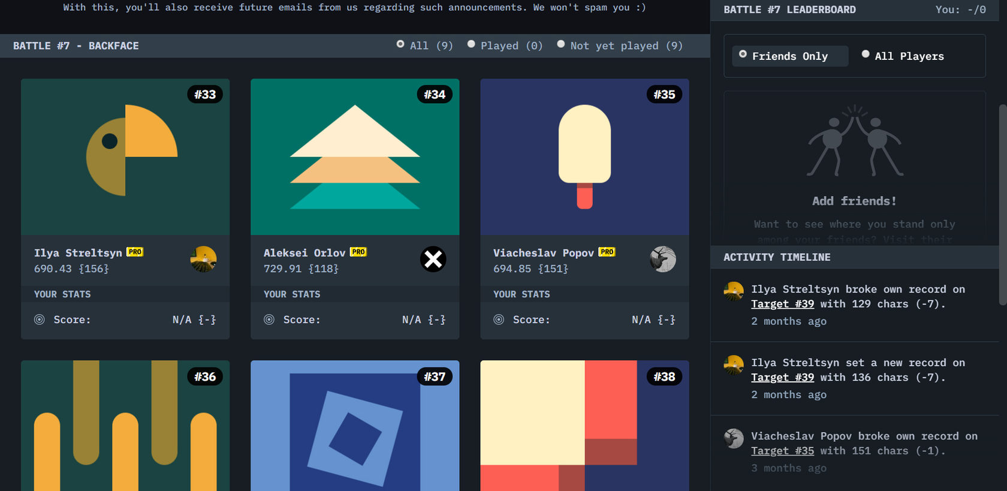Open the color blocks target #38 image

pos(584,426)
